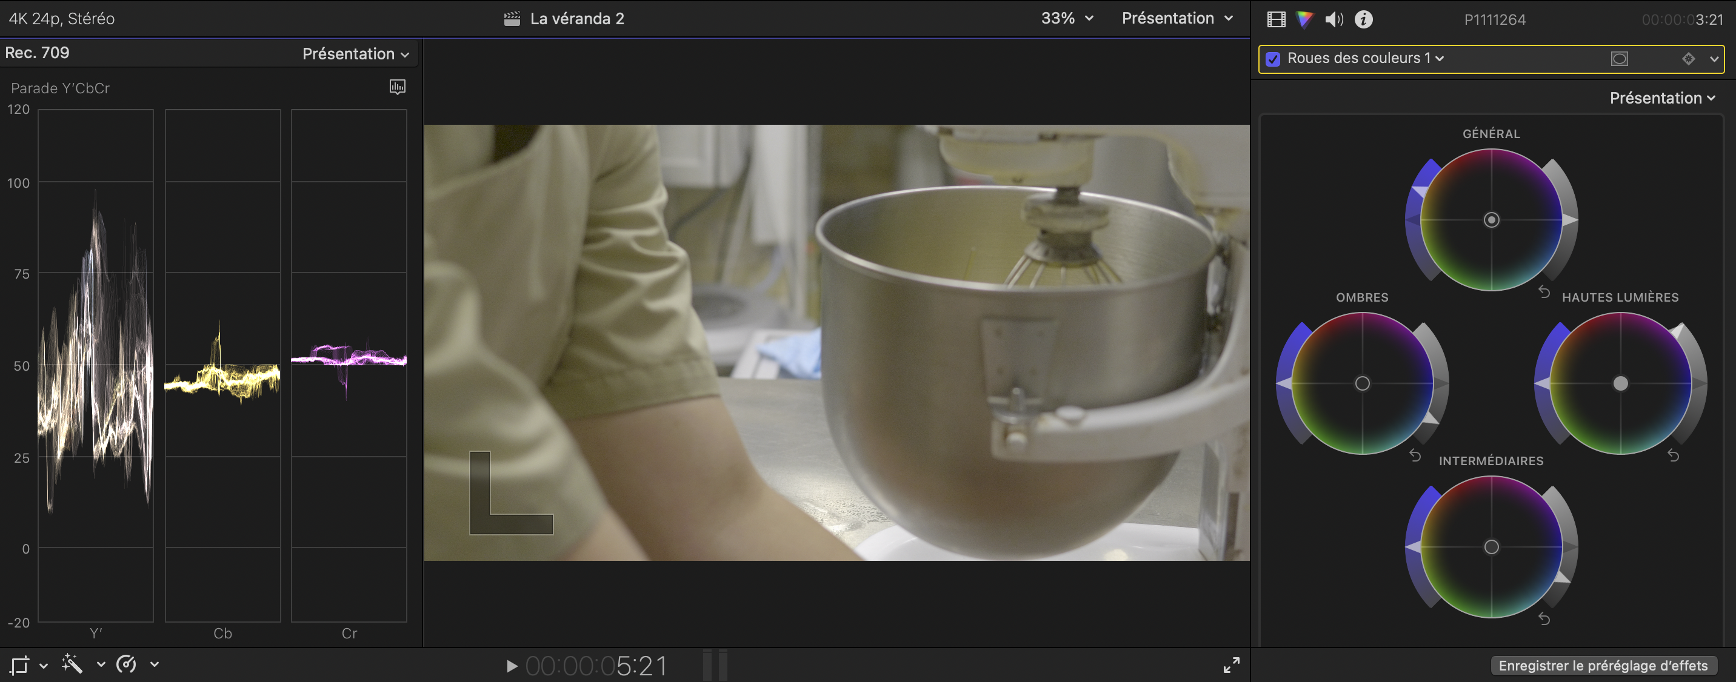This screenshot has height=682, width=1736.
Task: Reset the Général color wheel
Action: point(1544,291)
